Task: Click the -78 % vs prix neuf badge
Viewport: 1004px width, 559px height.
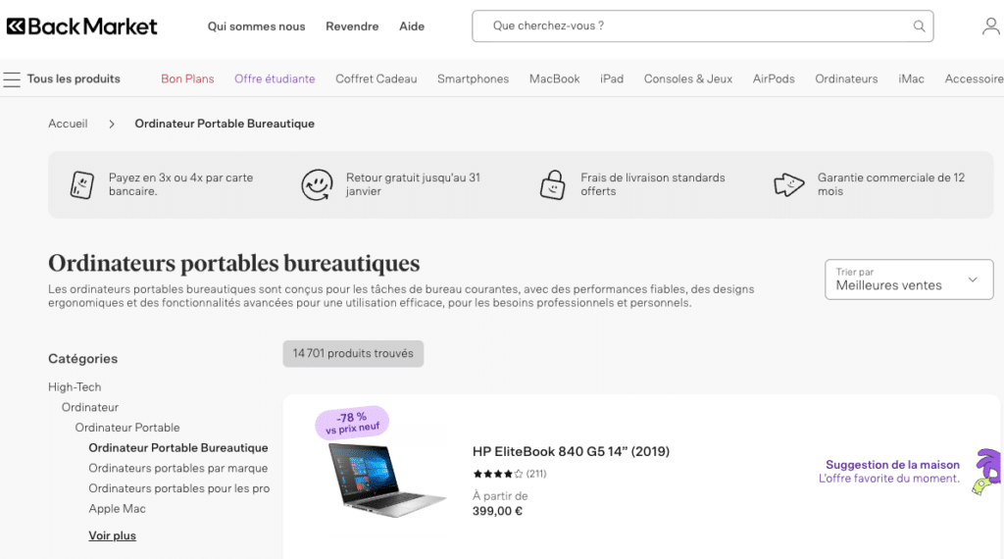Action: 352,423
